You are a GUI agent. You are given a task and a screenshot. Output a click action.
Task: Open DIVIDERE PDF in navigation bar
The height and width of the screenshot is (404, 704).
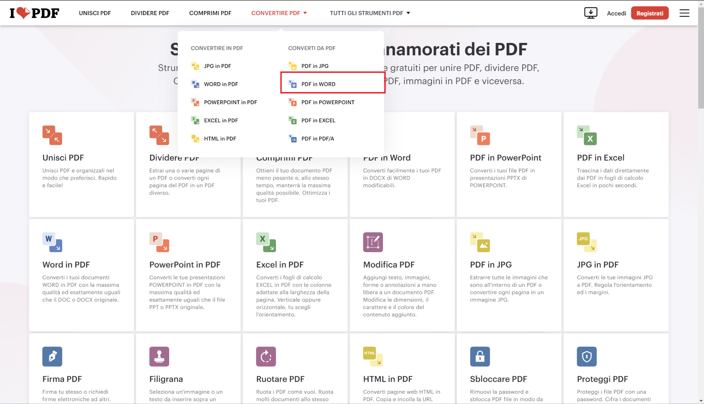click(150, 13)
